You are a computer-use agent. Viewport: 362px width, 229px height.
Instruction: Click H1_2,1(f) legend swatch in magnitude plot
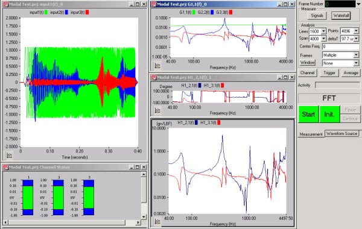[x=196, y=123]
